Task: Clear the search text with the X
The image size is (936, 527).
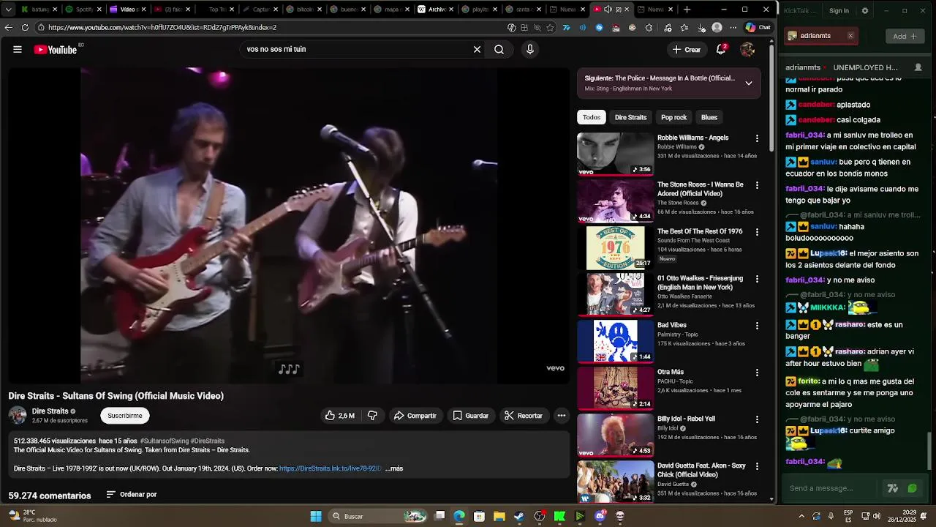Action: pyautogui.click(x=477, y=49)
